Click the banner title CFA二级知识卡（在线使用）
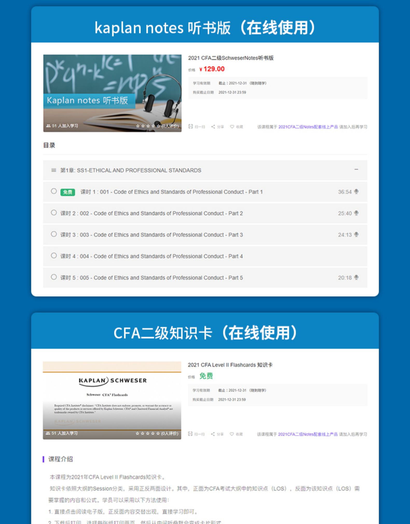This screenshot has width=410, height=524. pos(205,333)
